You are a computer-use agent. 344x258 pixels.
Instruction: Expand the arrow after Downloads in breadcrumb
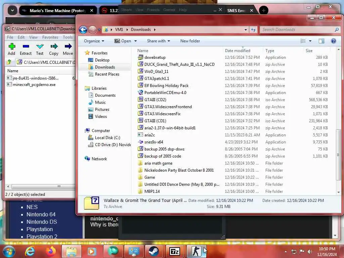tap(155, 30)
